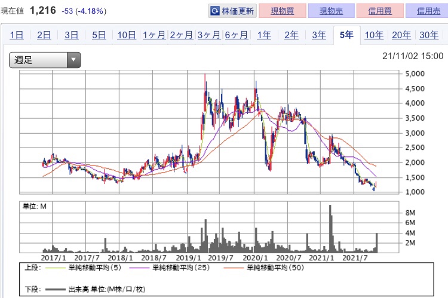This screenshot has height=298, width=448.
Task: Switch chart to 2年 period
Action: click(291, 35)
